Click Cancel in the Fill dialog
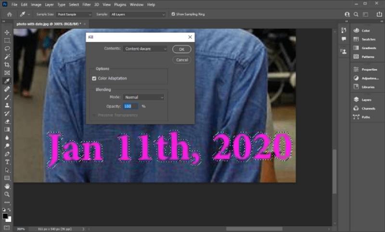The image size is (385, 232). [181, 60]
